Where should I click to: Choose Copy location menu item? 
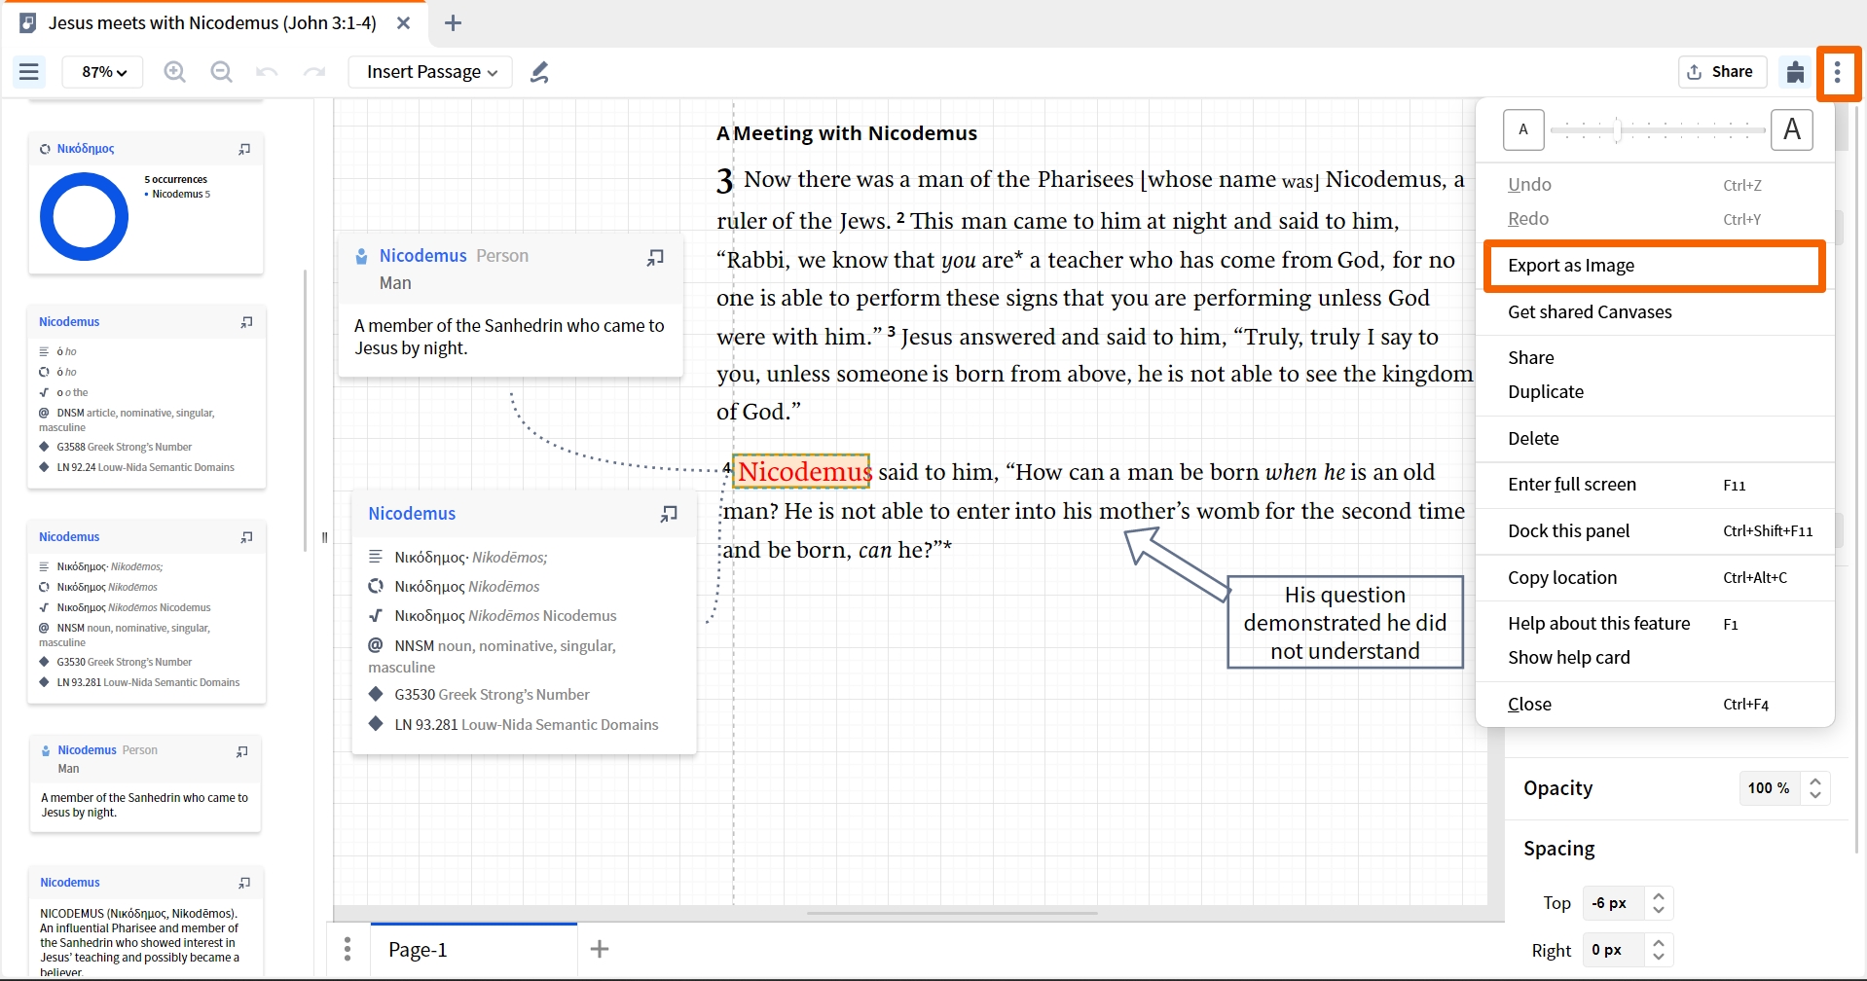tap(1655, 578)
